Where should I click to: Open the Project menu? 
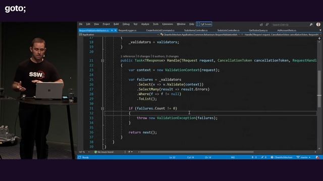(x=106, y=24)
